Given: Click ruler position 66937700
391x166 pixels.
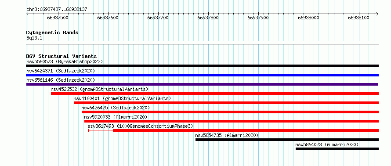Looking at the screenshot, I should [x=158, y=18].
